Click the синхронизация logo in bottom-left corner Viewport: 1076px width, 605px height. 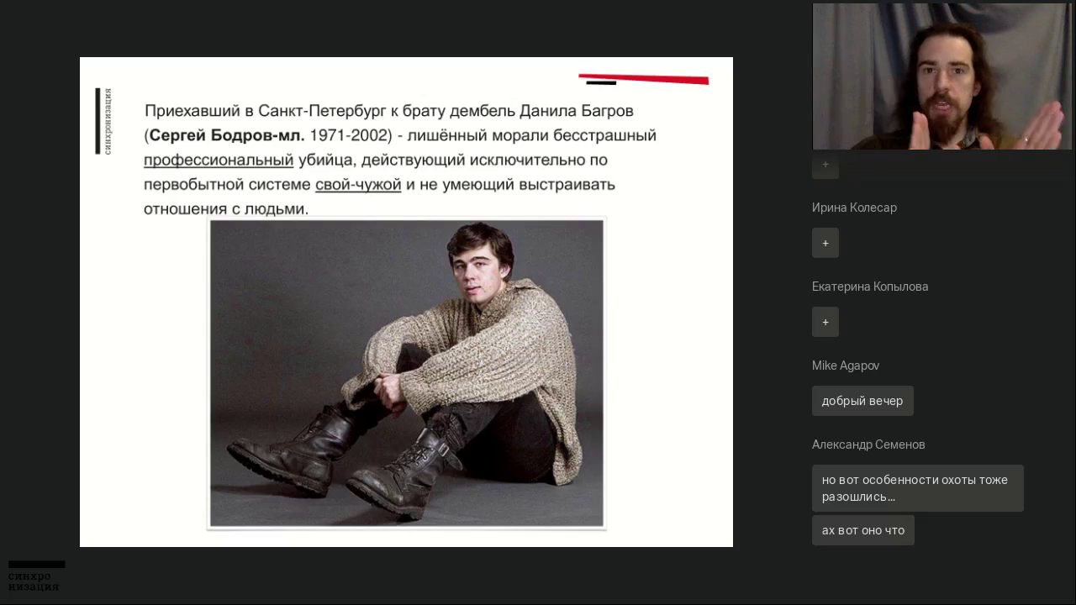click(35, 576)
